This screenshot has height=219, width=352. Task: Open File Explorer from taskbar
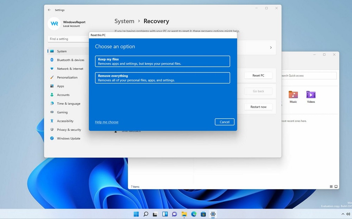[184, 214]
